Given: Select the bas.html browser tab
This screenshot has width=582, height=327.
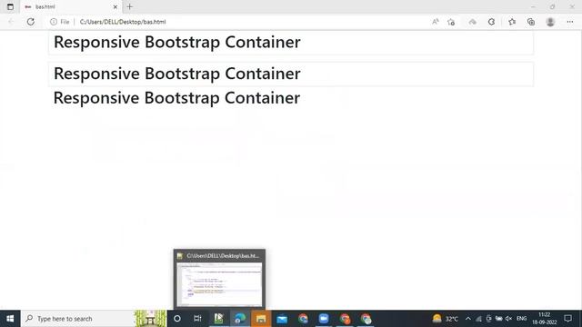Looking at the screenshot, I should pos(71,6).
